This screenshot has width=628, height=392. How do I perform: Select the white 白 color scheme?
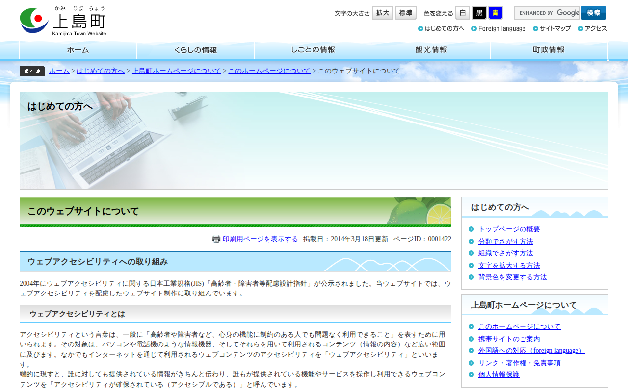(x=463, y=13)
